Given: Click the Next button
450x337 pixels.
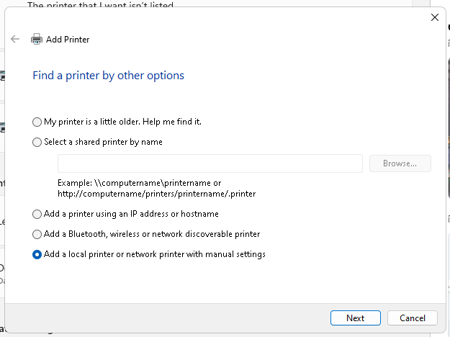Looking at the screenshot, I should click(355, 318).
